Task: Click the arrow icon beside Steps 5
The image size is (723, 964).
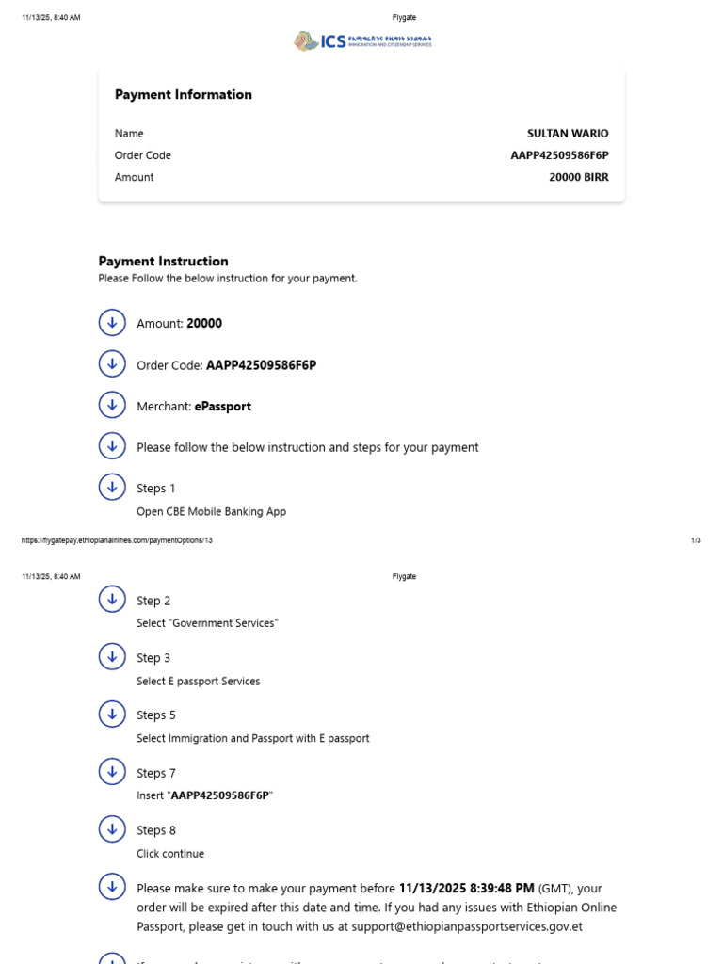Action: pyautogui.click(x=112, y=714)
